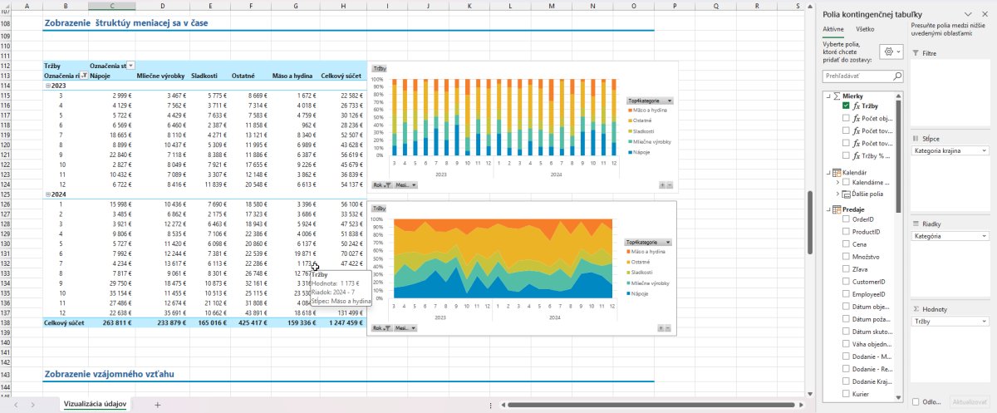Viewport: 997px width, 413px height.
Task: Click the Rok filter button on top chart
Action: click(x=381, y=185)
